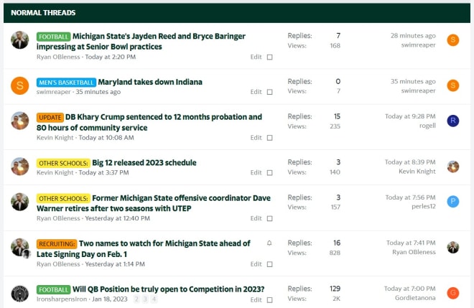This screenshot has width=474, height=308.
Task: Select checkbox for Big 12 schedule thread
Action: pos(269,173)
